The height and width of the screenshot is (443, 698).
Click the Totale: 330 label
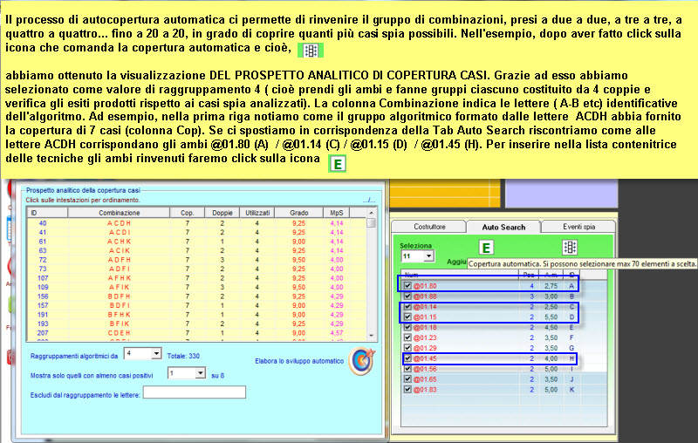point(183,356)
